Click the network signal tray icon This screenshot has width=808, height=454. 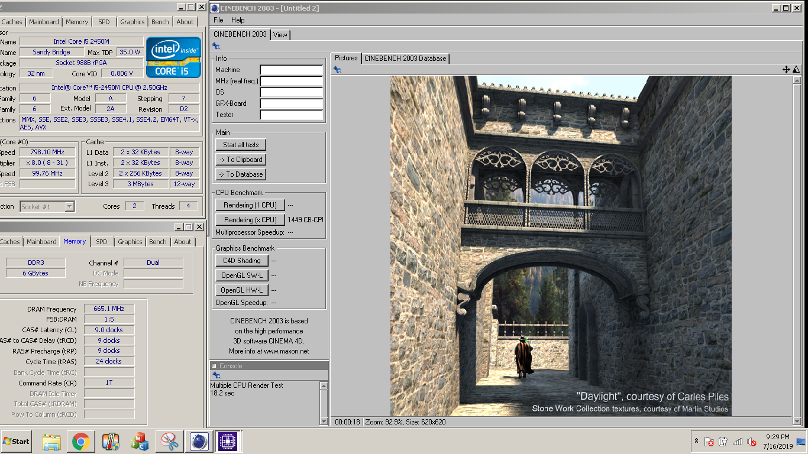738,442
